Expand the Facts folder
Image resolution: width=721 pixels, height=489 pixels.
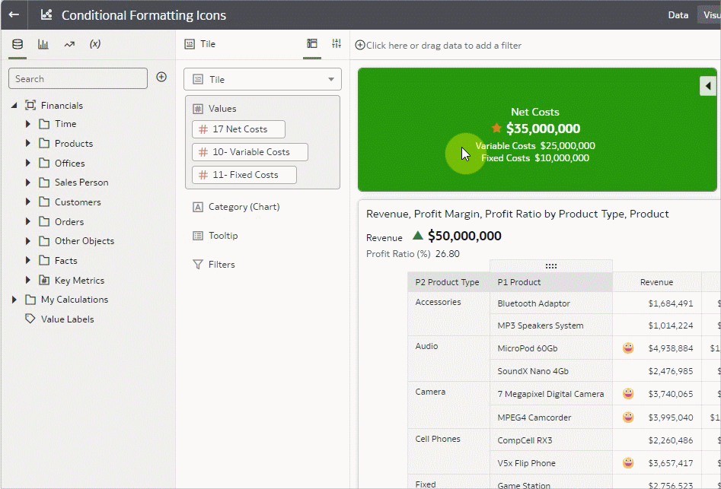pos(27,260)
